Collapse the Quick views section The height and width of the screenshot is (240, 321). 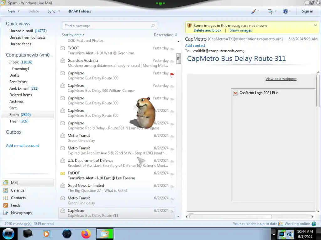tap(18, 24)
